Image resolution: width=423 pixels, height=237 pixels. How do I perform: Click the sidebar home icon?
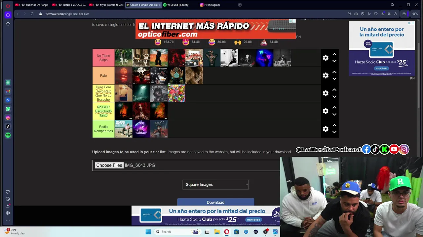(x=8, y=15)
